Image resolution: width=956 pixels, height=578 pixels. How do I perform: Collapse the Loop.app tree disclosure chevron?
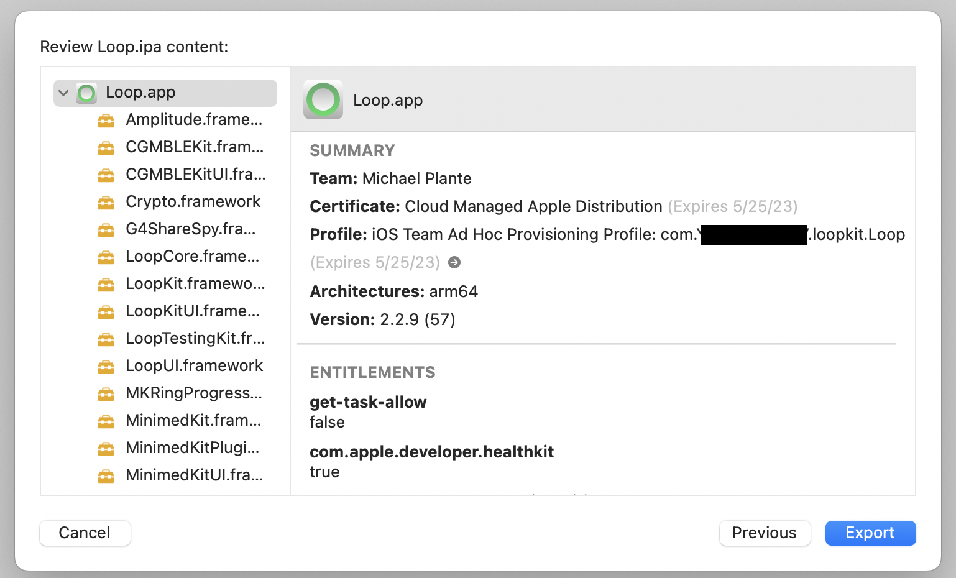pos(63,93)
